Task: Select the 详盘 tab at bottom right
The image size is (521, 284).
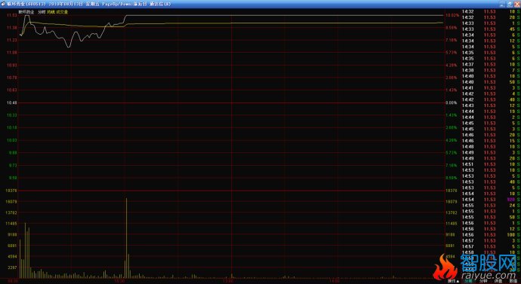Action: pyautogui.click(x=498, y=281)
